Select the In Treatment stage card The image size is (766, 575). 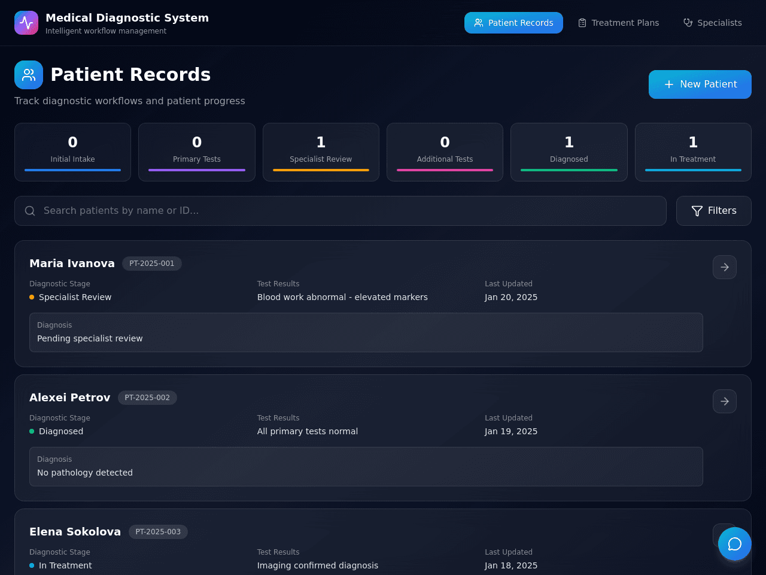pos(693,152)
